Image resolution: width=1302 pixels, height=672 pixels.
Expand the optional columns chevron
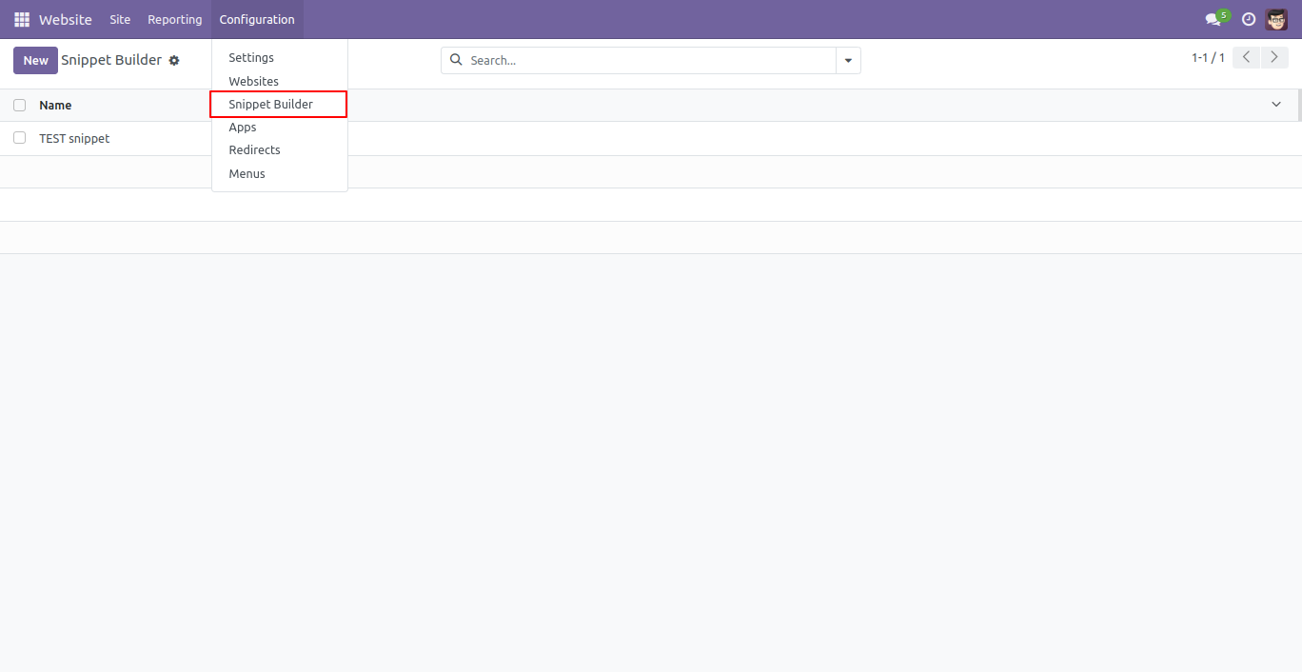(1276, 105)
